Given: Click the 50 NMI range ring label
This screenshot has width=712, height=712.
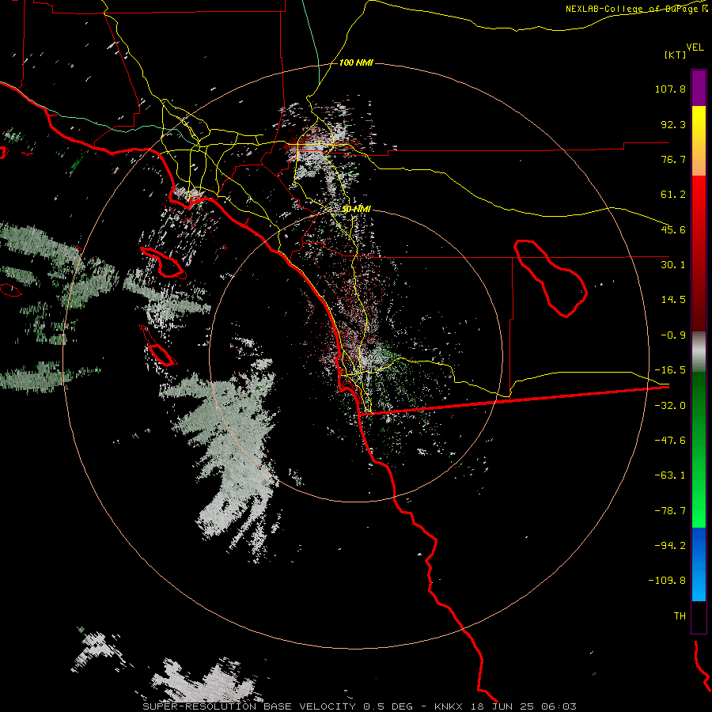Looking at the screenshot, I should [356, 210].
